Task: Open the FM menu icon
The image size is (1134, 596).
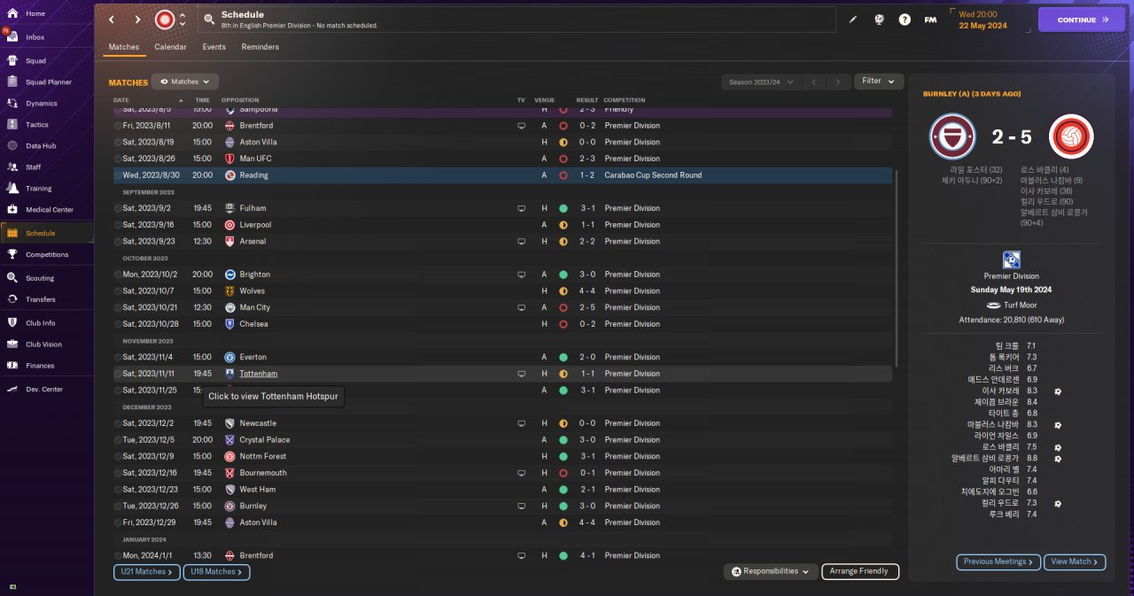Action: (x=930, y=19)
